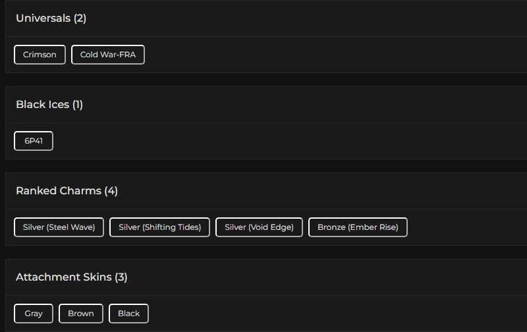
Task: Choose the Silver (Steel Wave) charm
Action: 59,227
